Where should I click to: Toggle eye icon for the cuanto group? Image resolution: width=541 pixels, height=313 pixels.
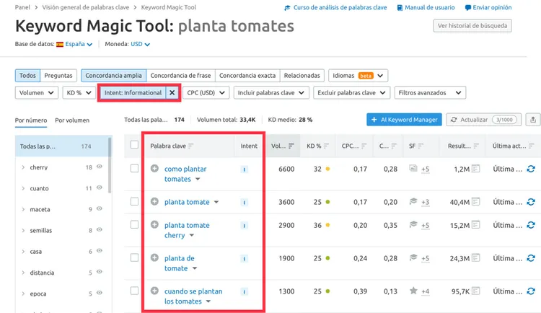click(x=100, y=188)
